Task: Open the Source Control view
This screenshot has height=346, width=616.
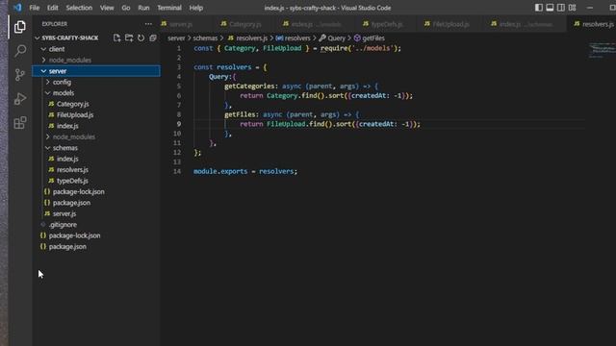Action: click(20, 75)
